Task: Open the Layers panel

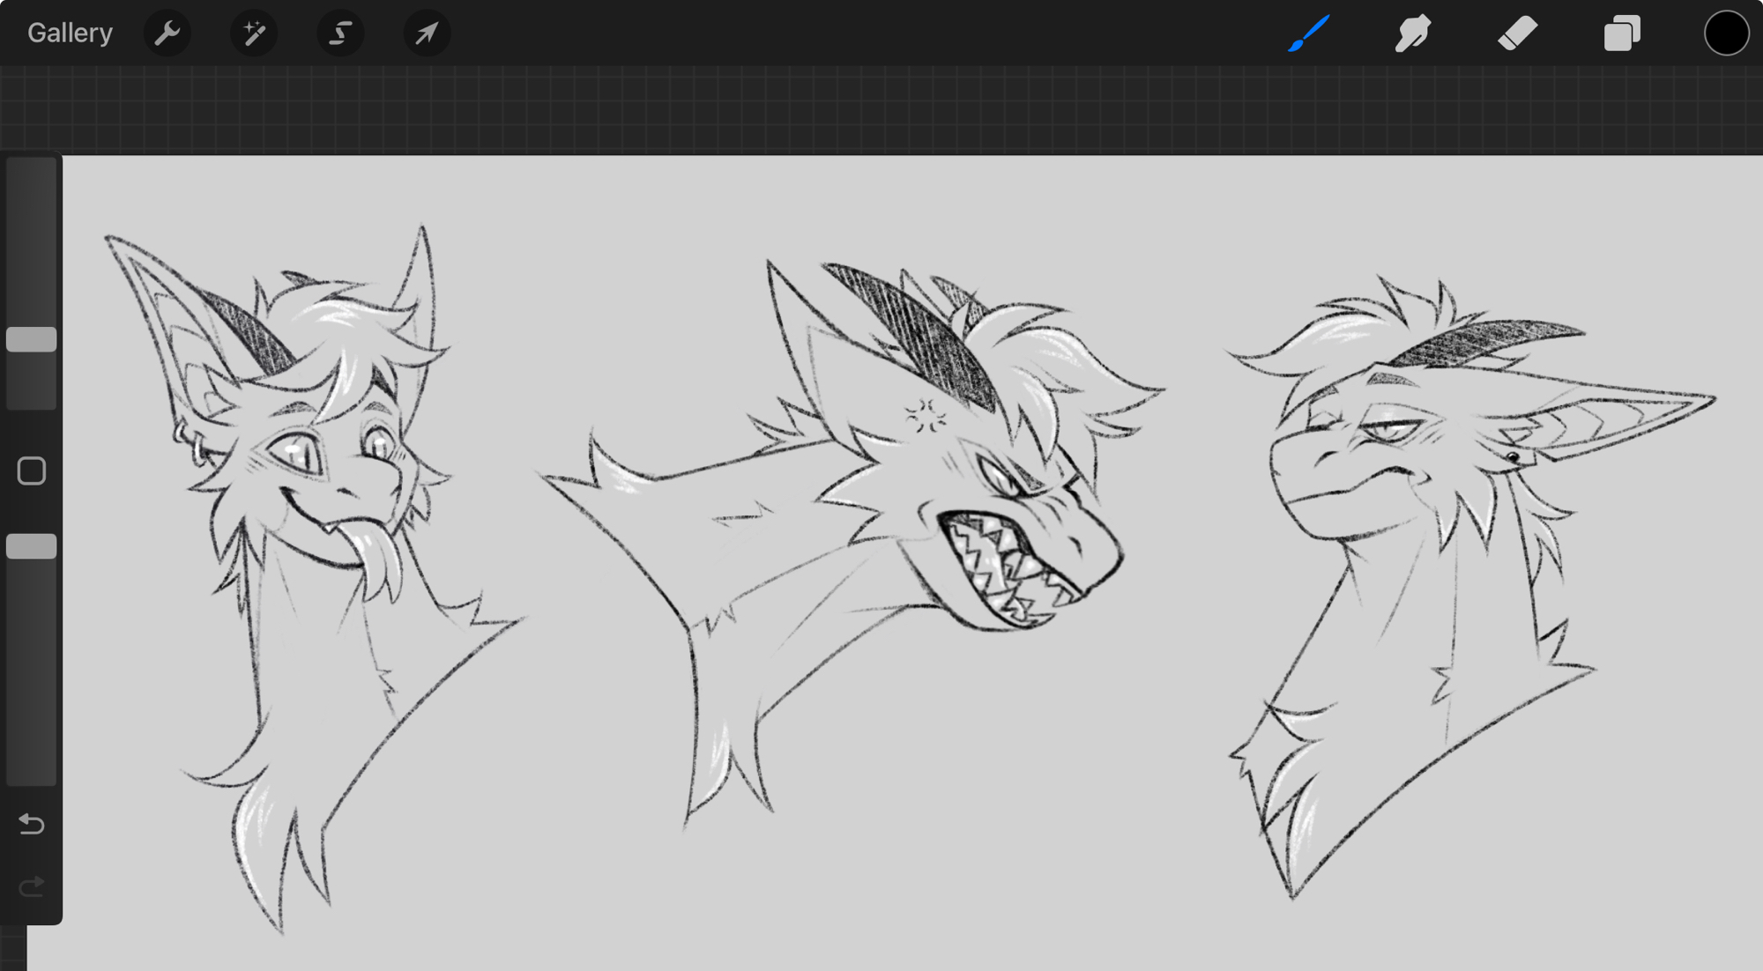Action: coord(1621,33)
